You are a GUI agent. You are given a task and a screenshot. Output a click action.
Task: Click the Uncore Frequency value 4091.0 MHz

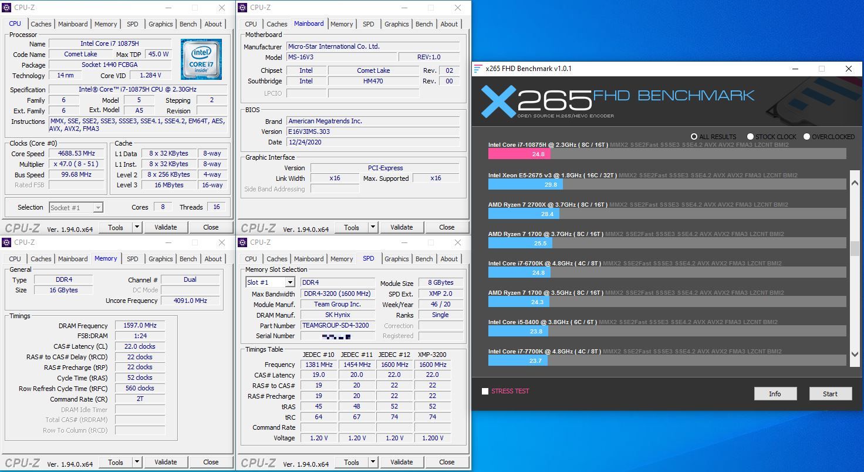[190, 301]
